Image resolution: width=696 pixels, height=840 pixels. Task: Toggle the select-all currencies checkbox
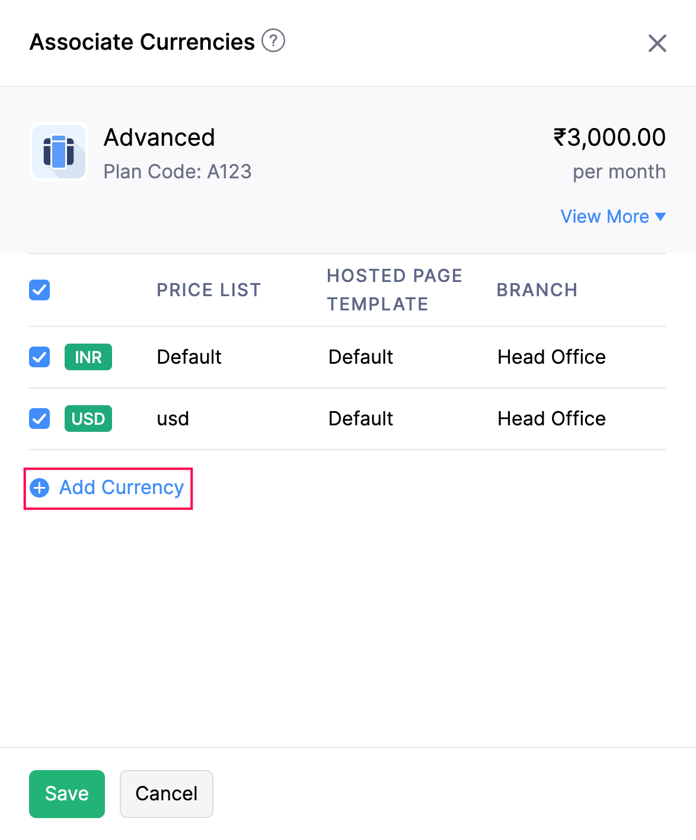click(40, 290)
